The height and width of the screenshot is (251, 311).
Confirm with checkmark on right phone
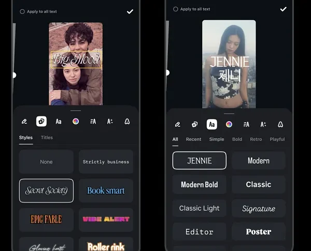[x=283, y=9]
